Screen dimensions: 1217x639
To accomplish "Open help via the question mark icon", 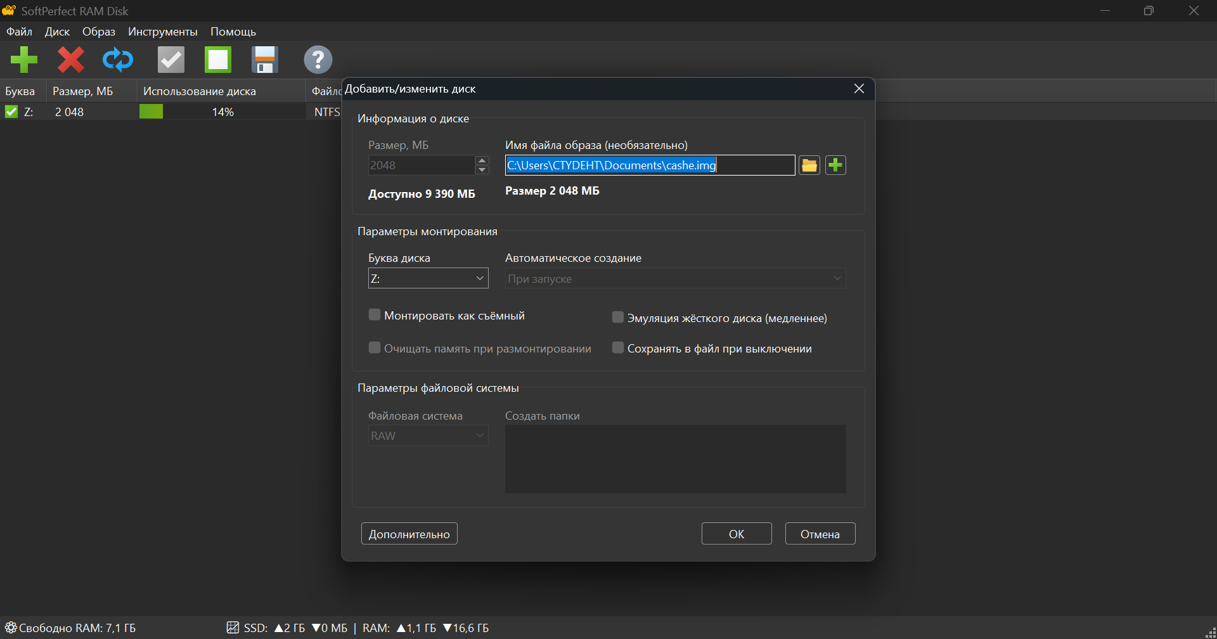I will 318,60.
